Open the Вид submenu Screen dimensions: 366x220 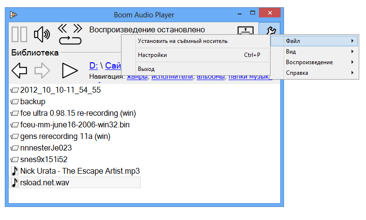(314, 52)
